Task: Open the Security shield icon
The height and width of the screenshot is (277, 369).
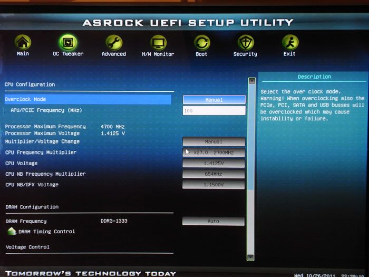Action: point(245,43)
